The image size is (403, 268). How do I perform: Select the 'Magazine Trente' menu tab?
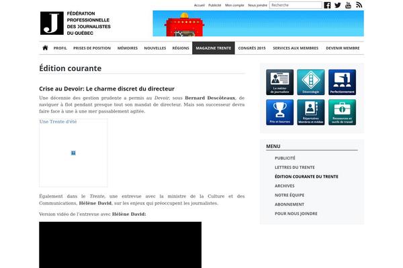(x=214, y=48)
